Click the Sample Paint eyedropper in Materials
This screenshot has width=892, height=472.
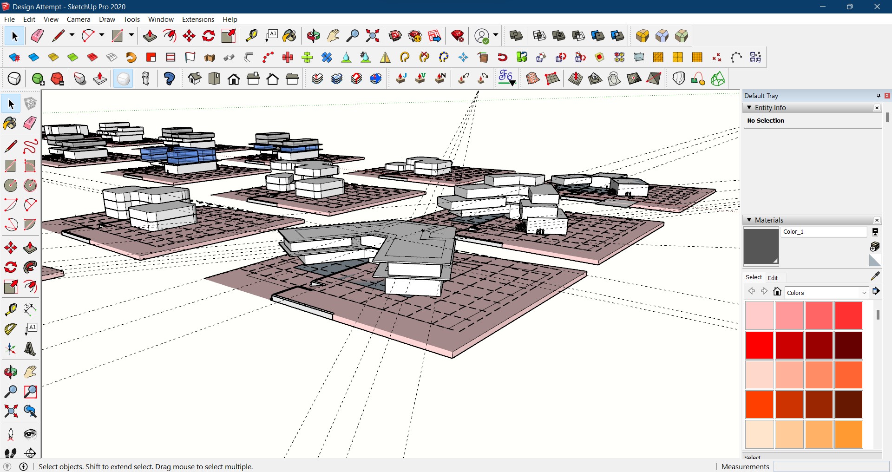point(875,276)
